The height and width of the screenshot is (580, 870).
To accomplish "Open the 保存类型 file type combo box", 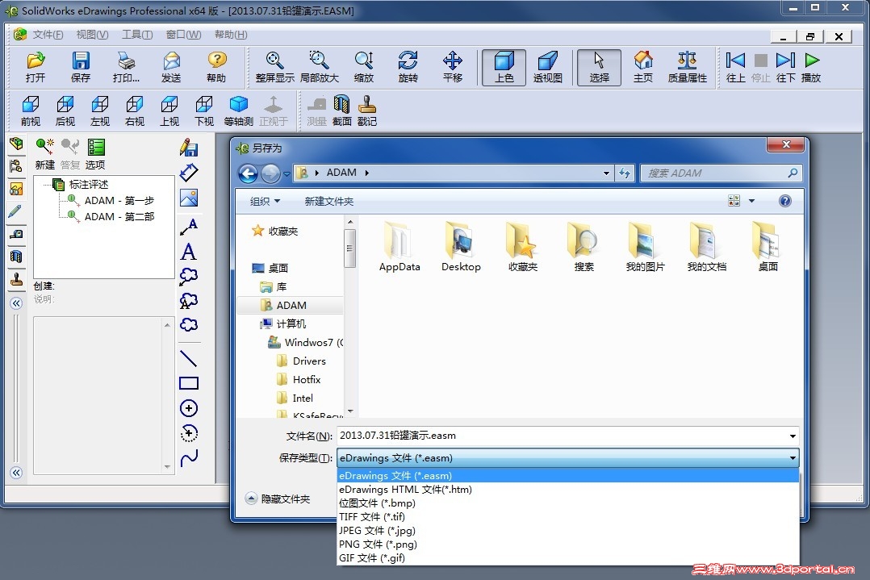I will pyautogui.click(x=567, y=458).
